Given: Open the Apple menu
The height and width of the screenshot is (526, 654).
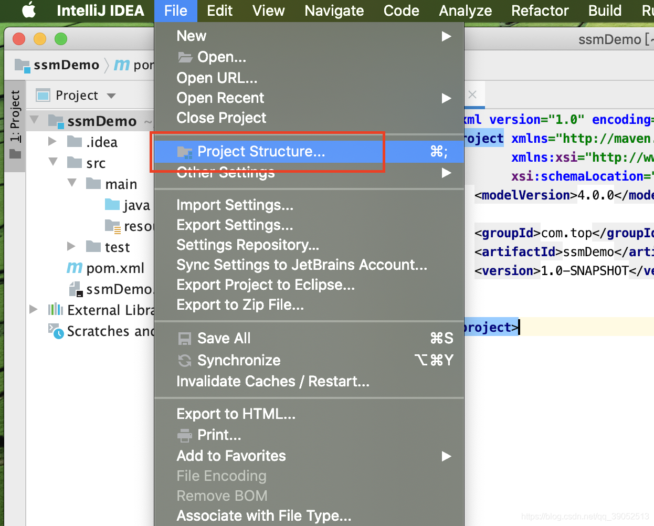Looking at the screenshot, I should point(28,10).
